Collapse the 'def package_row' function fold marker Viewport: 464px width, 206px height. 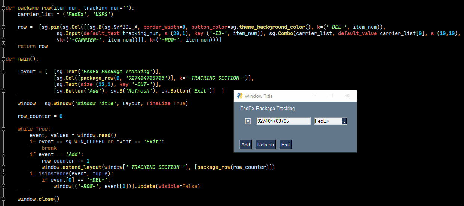3,8
